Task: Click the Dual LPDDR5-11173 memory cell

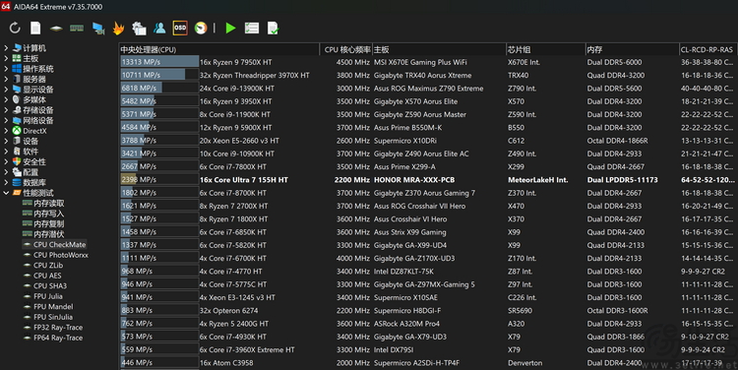Action: [x=622, y=180]
